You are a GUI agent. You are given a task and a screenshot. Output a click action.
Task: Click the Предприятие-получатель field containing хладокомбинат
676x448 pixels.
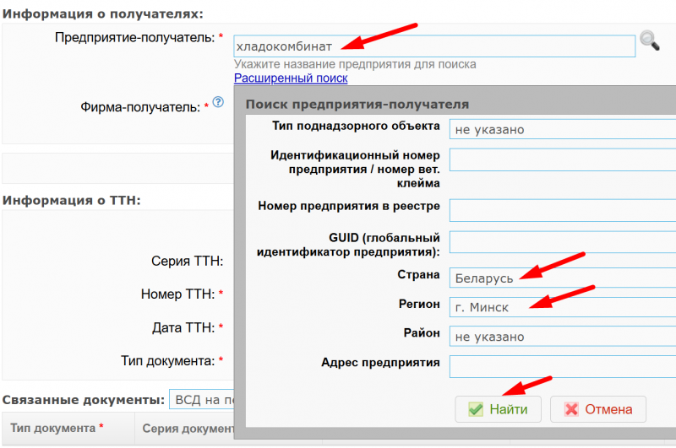pyautogui.click(x=434, y=46)
